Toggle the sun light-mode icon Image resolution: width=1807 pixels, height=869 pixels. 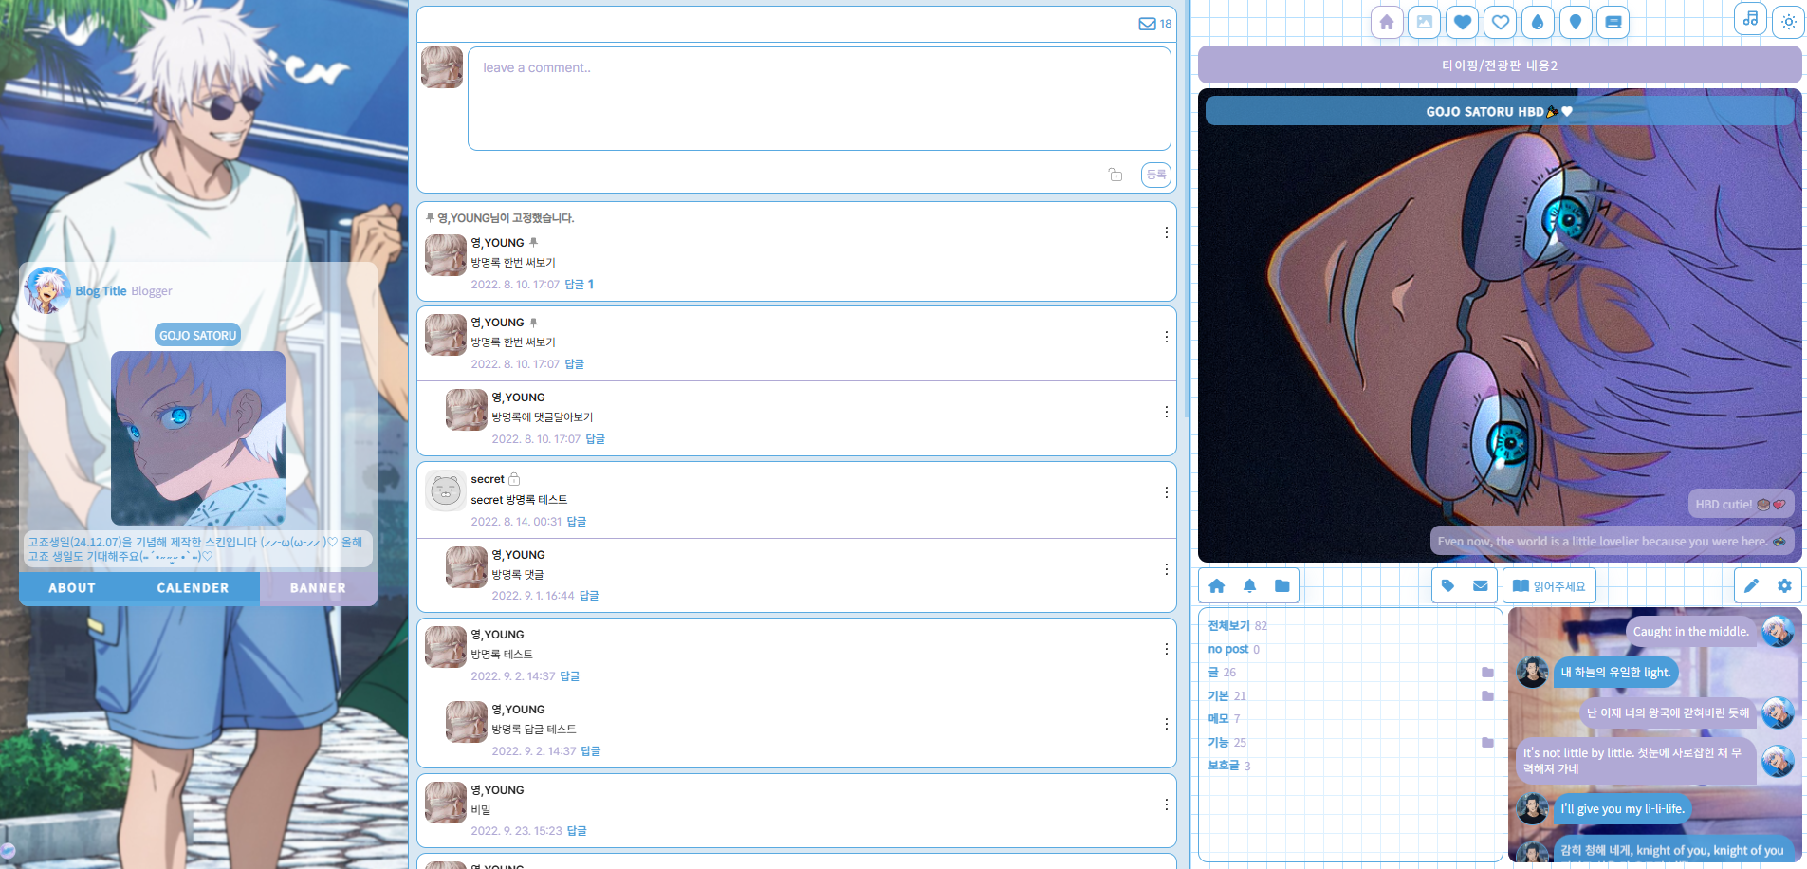pos(1789,22)
